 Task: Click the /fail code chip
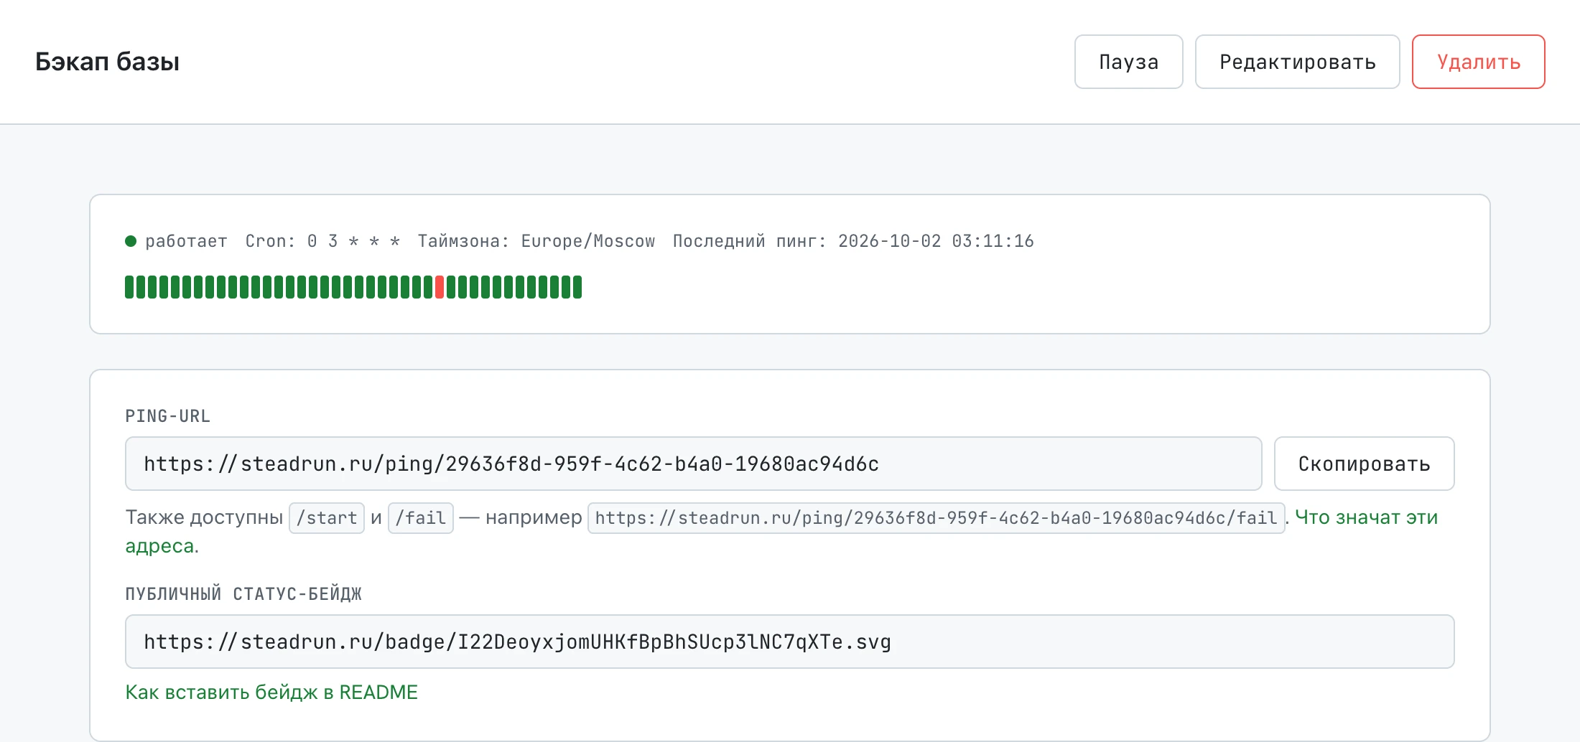(x=421, y=517)
